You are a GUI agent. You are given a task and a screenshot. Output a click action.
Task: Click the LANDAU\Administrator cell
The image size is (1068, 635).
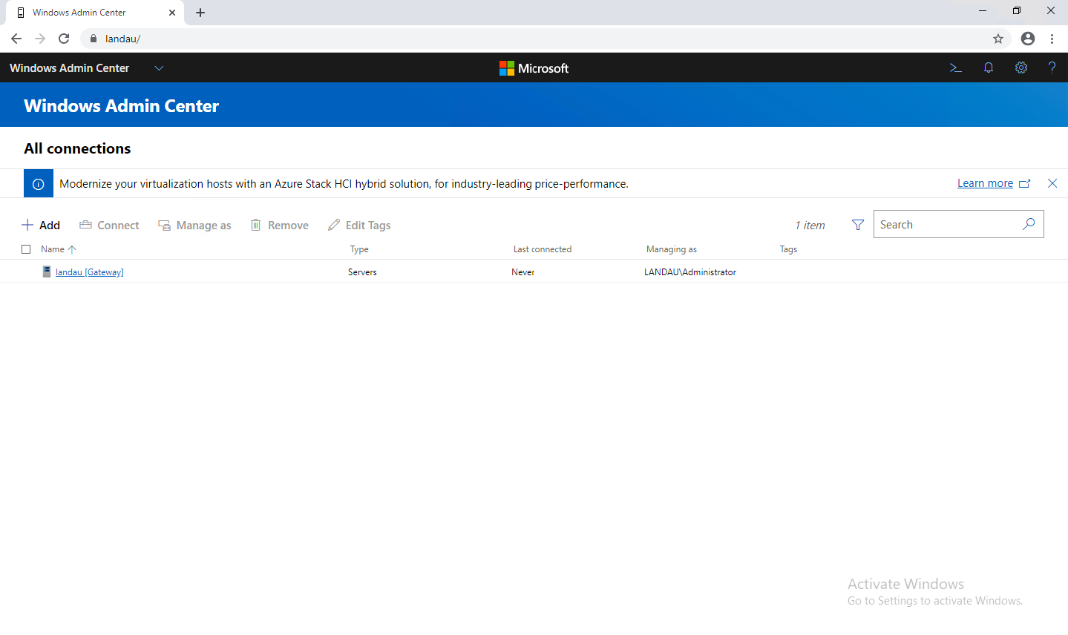[690, 272]
